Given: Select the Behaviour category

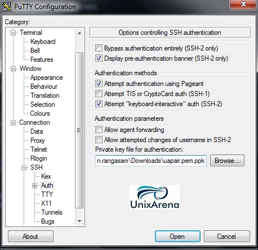Looking at the screenshot, I should (x=44, y=87).
